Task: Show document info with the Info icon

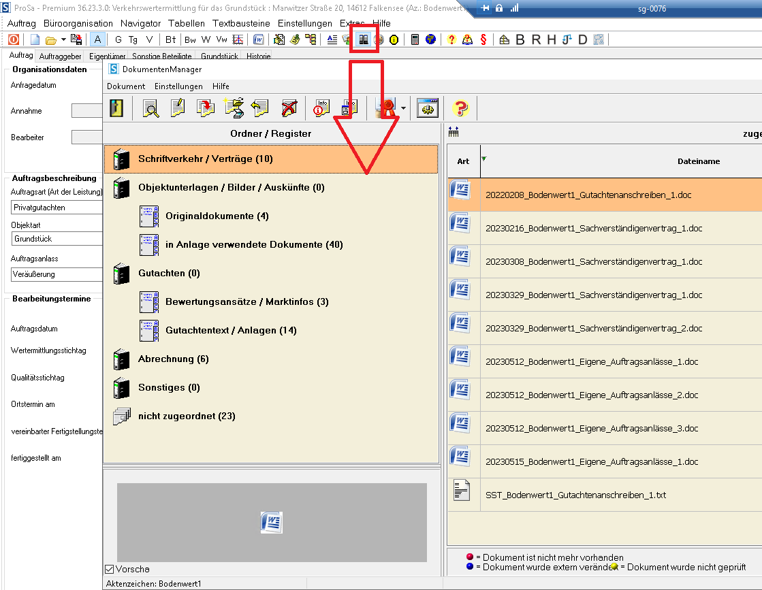Action: tap(321, 108)
